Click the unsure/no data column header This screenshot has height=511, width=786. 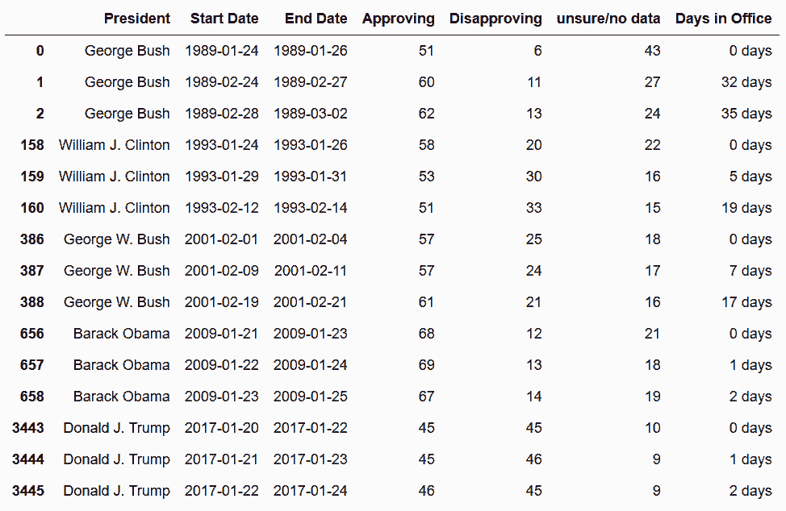click(x=608, y=19)
